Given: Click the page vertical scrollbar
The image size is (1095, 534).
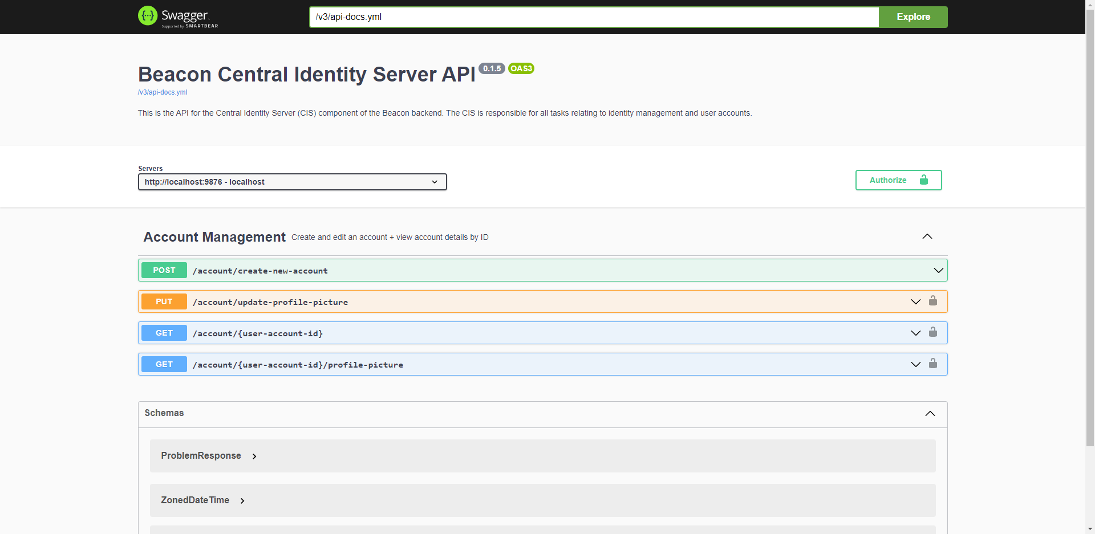Looking at the screenshot, I should (1090, 228).
